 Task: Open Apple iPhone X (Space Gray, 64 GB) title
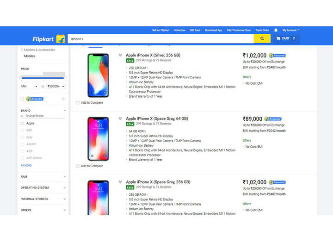coord(157,119)
